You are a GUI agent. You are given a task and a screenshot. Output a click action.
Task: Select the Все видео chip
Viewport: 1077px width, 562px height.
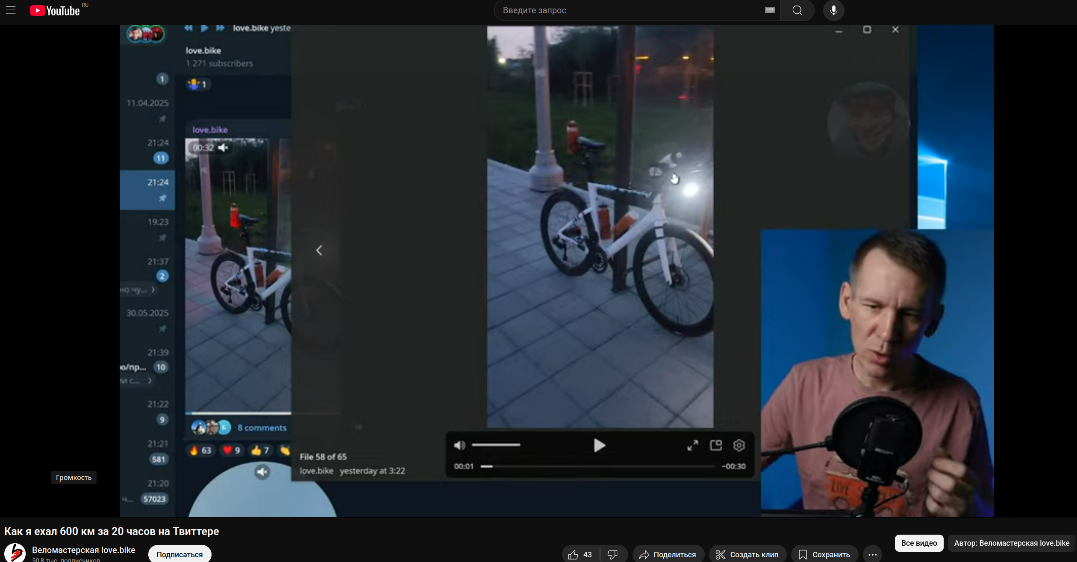click(919, 543)
